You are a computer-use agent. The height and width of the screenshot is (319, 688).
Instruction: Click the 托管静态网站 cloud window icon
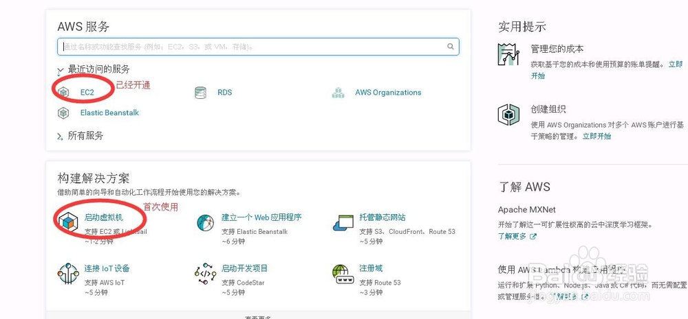[343, 223]
